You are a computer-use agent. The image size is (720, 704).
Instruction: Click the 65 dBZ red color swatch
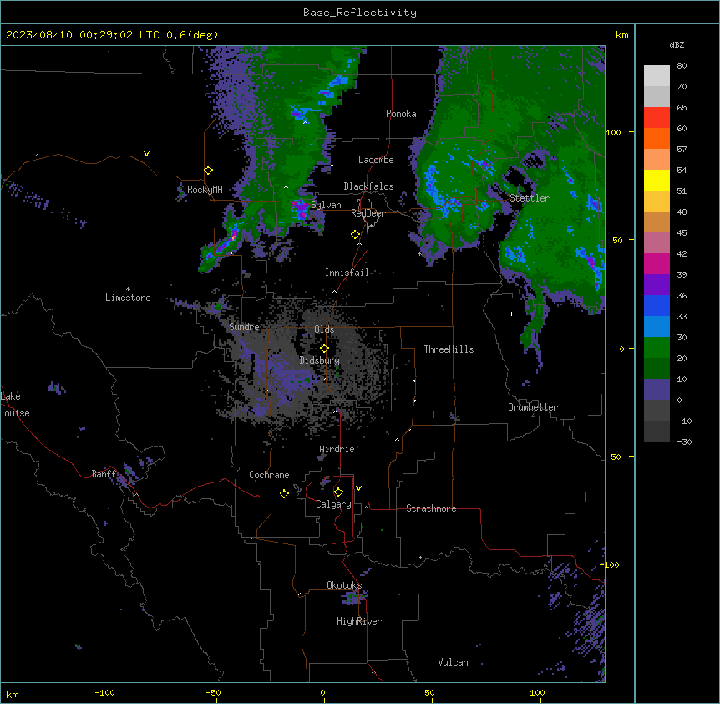pos(657,118)
